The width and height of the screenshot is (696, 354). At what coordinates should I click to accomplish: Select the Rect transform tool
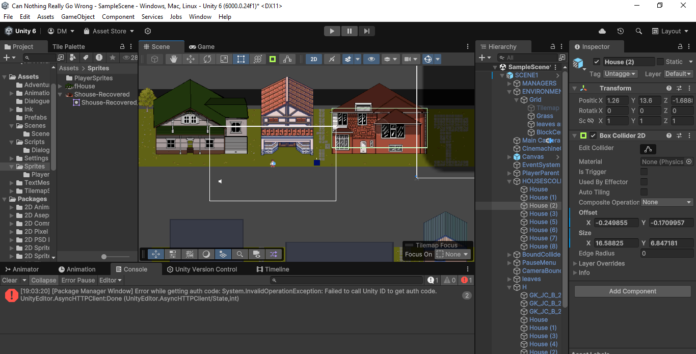[x=240, y=59]
